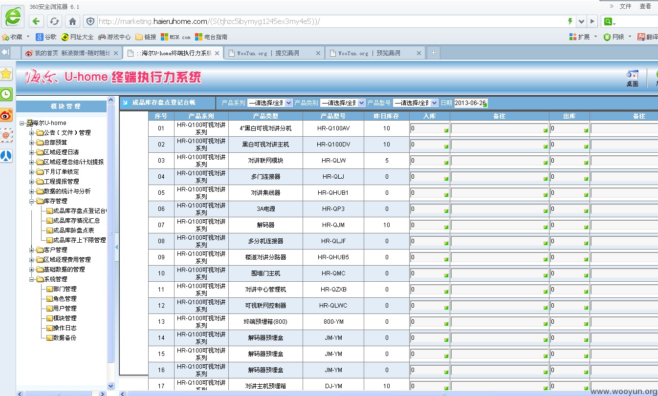The width and height of the screenshot is (658, 396).
Task: Reload the page with refresh icon
Action: [54, 21]
